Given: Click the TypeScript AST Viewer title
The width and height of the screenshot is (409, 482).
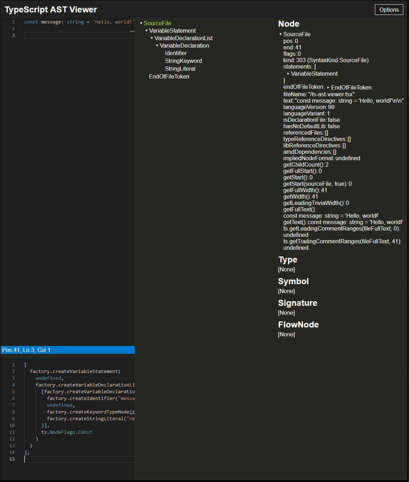Looking at the screenshot, I should (x=51, y=10).
